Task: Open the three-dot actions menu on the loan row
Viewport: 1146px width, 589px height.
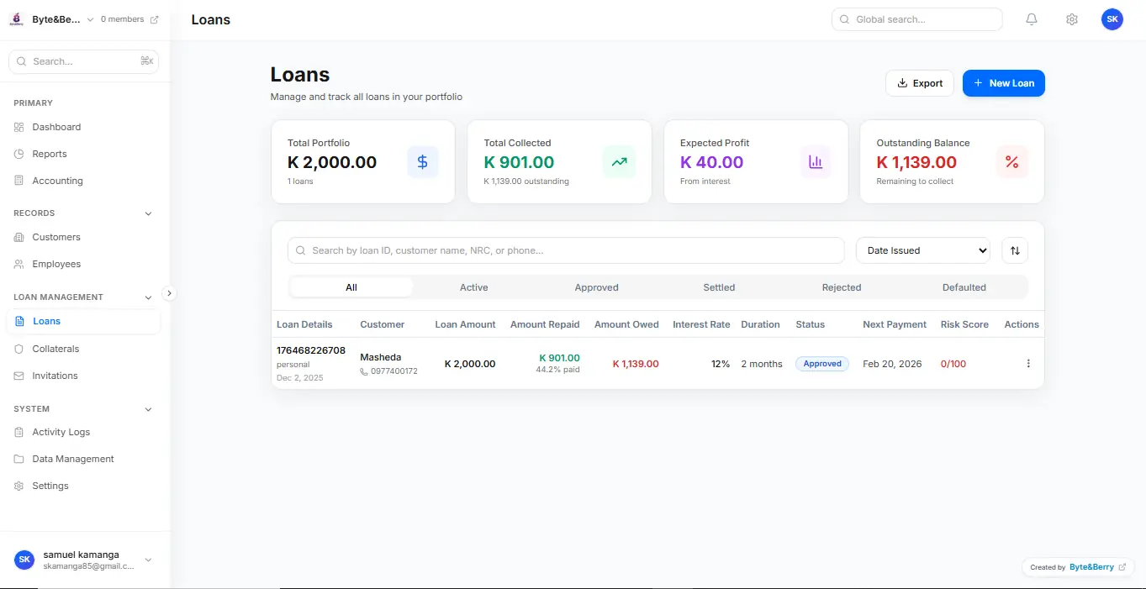Action: point(1027,363)
